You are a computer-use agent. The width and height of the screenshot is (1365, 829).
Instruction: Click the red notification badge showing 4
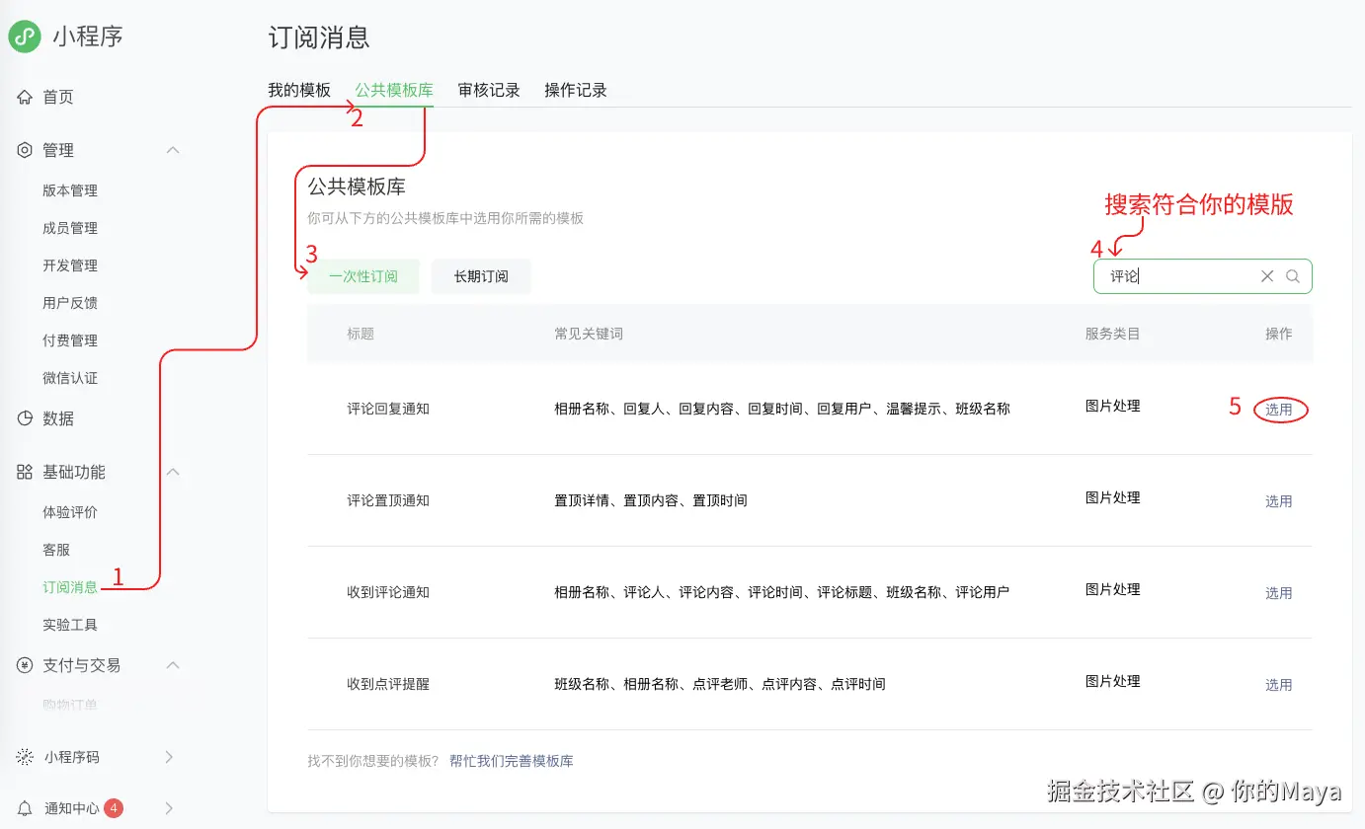point(114,808)
